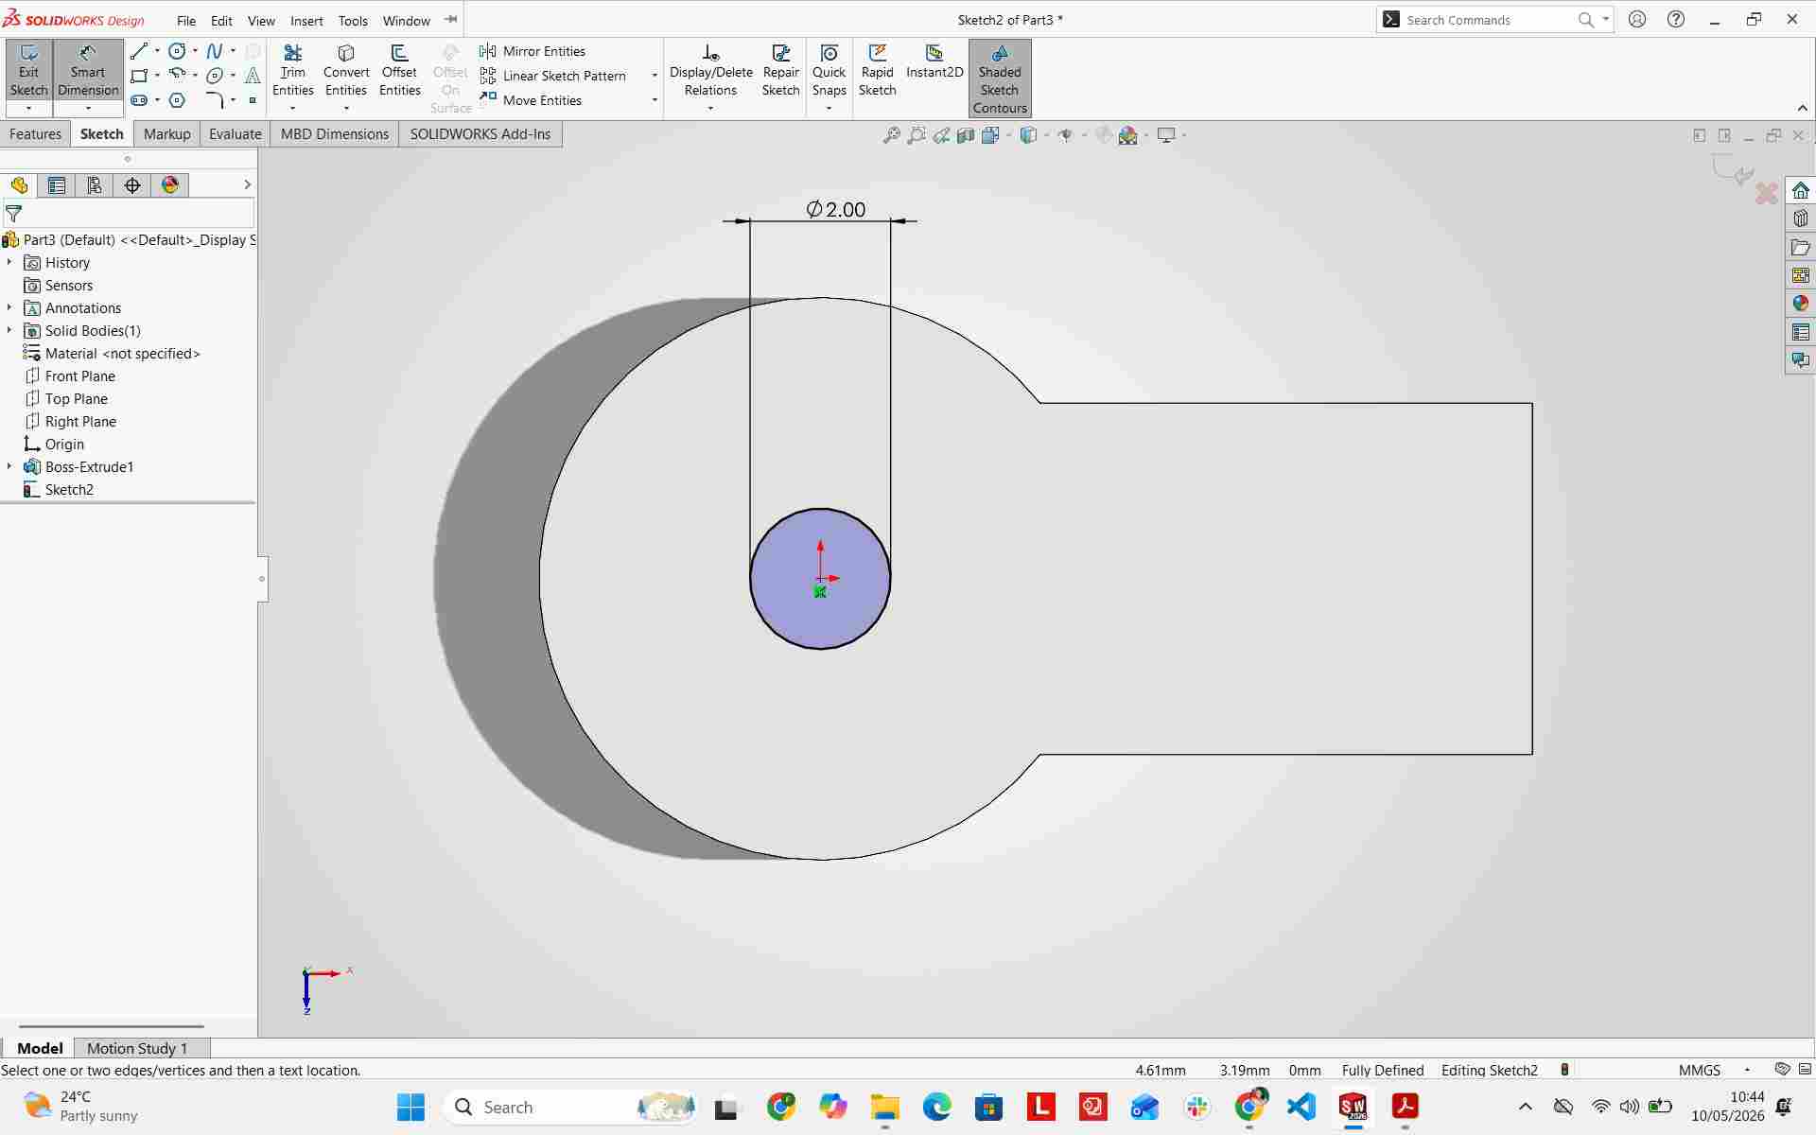
Task: Click Trim Entities tool
Action: point(293,70)
